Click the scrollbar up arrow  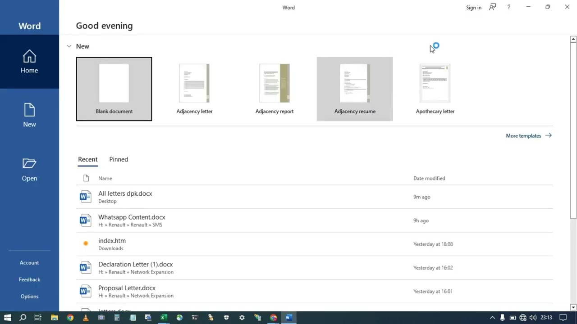pos(573,39)
